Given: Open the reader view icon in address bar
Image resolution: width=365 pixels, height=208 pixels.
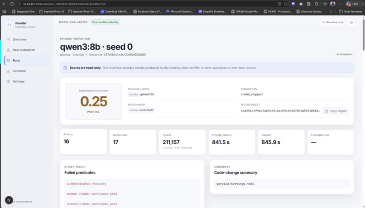Looking at the screenshot, I should click(x=279, y=4).
